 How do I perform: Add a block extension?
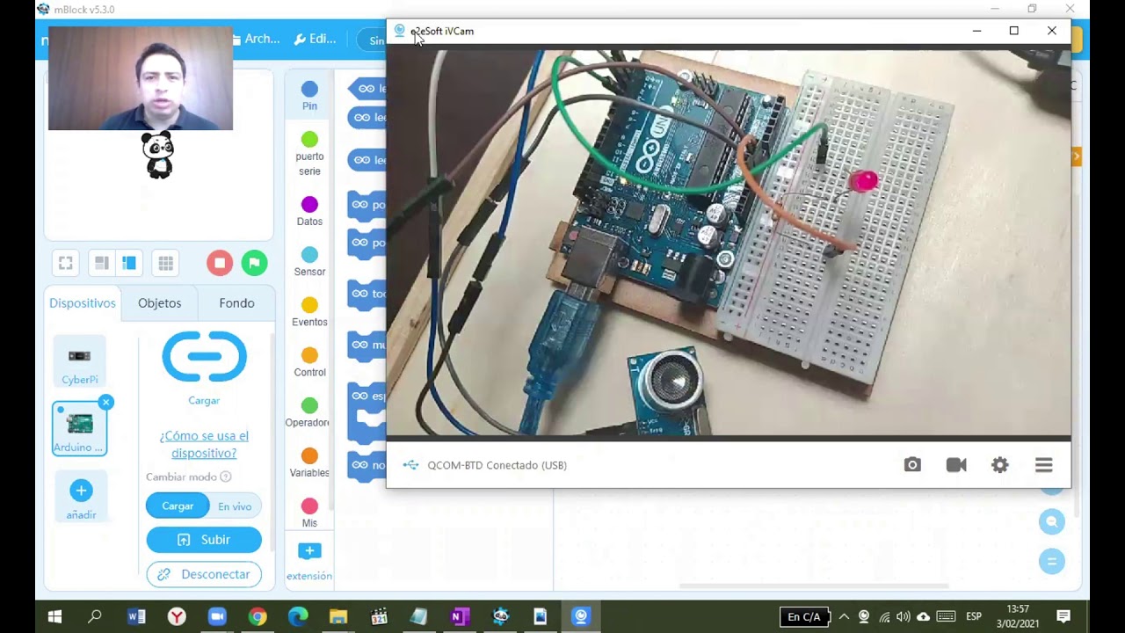(x=309, y=562)
